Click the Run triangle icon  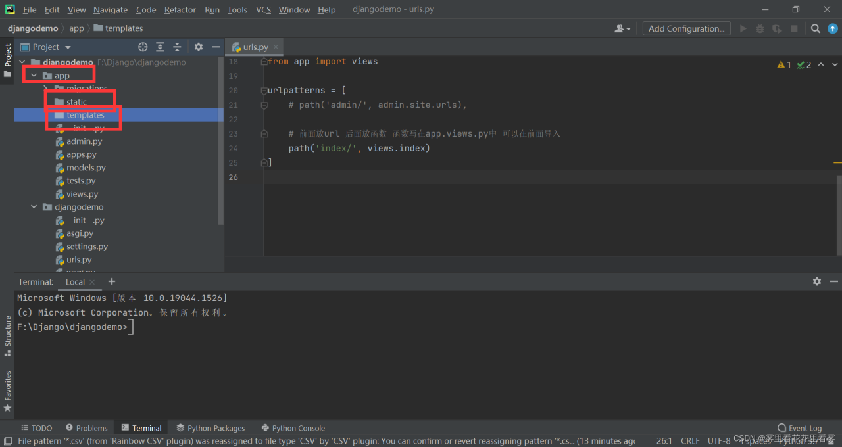tap(743, 28)
